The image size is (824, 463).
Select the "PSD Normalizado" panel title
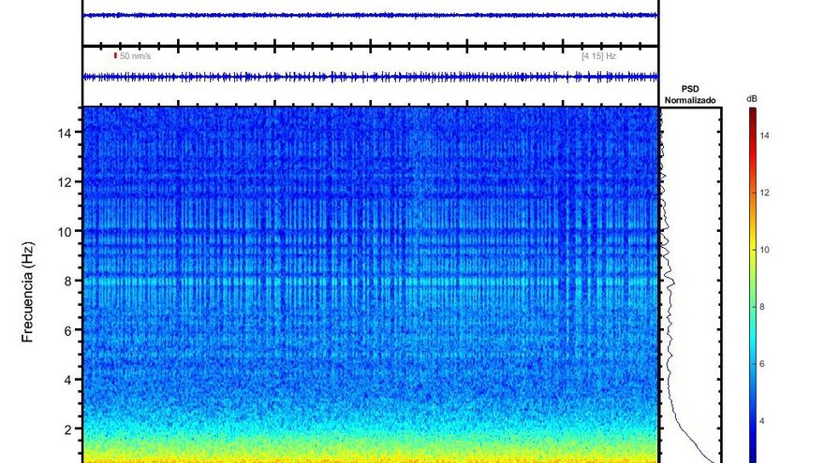690,94
